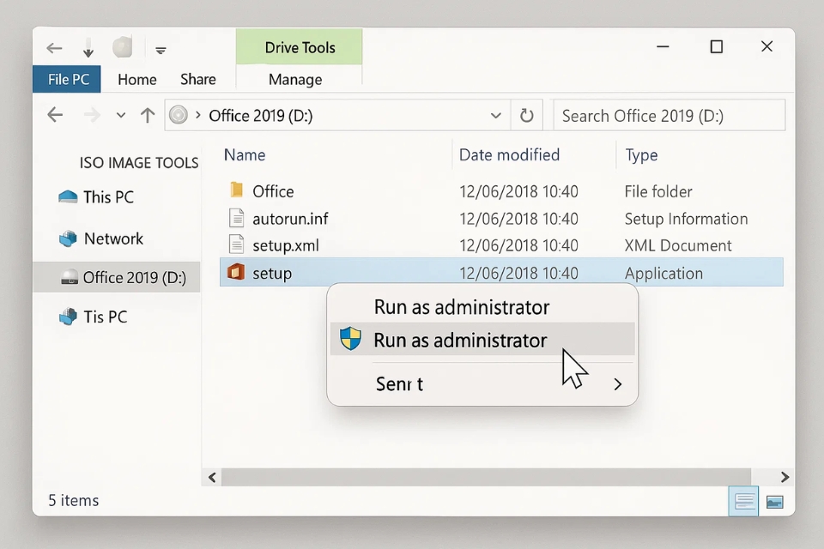Open the File PC tab
The width and height of the screenshot is (824, 549).
pos(67,79)
